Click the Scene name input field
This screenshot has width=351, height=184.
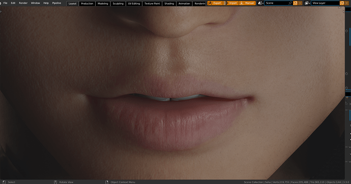coord(278,3)
